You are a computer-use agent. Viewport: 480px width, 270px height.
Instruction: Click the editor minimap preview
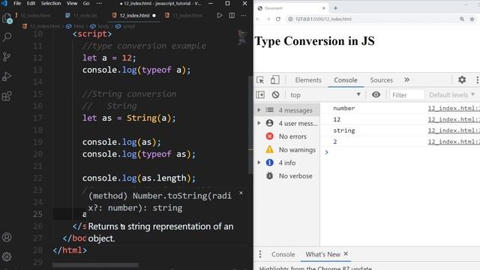coord(242,37)
